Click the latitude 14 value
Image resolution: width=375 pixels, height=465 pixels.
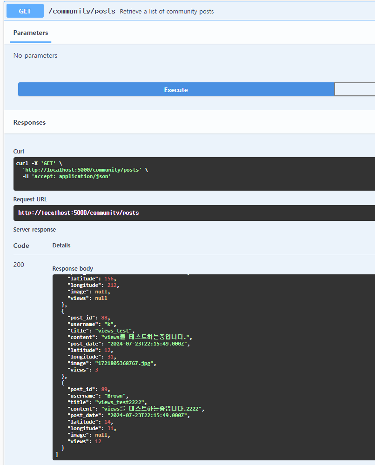coord(107,422)
